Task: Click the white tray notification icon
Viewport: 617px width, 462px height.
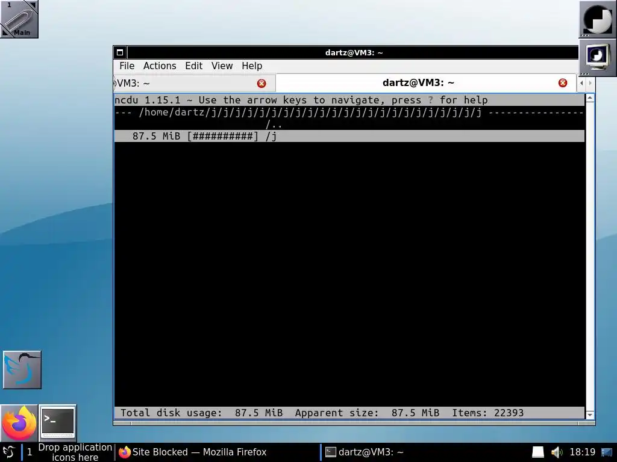Action: 538,452
